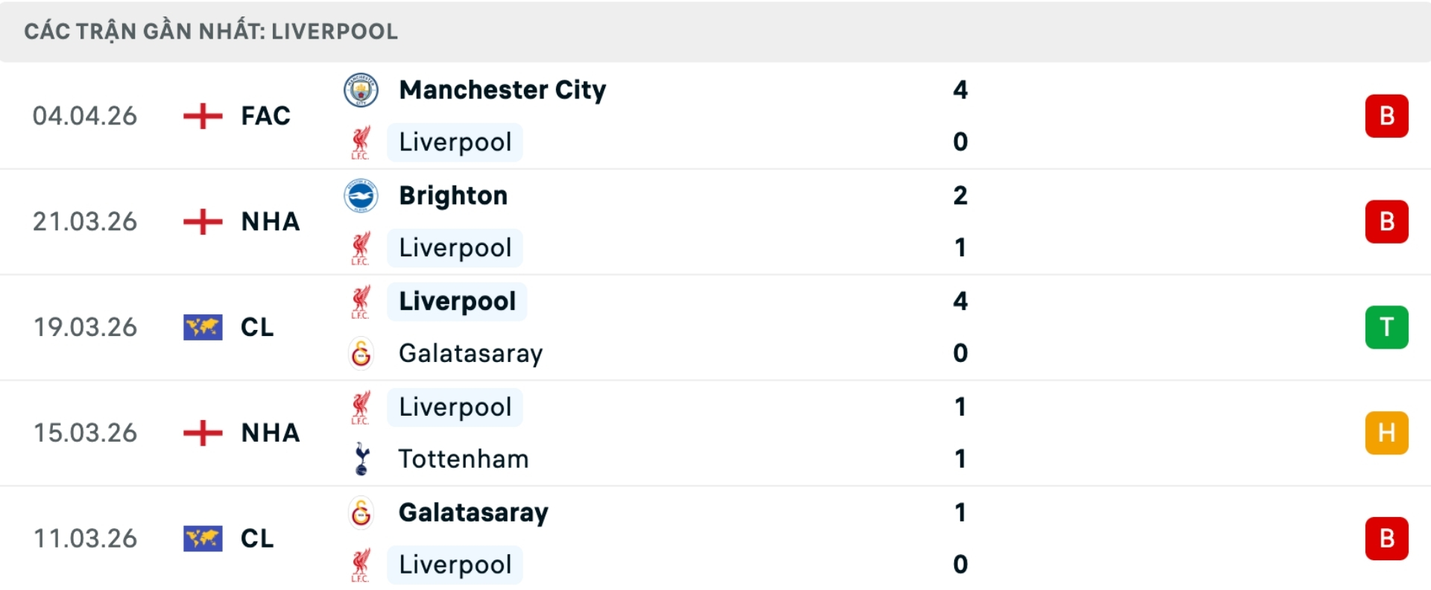Image resolution: width=1431 pixels, height=590 pixels.
Task: Click the orange H draw badge
Action: (1386, 433)
